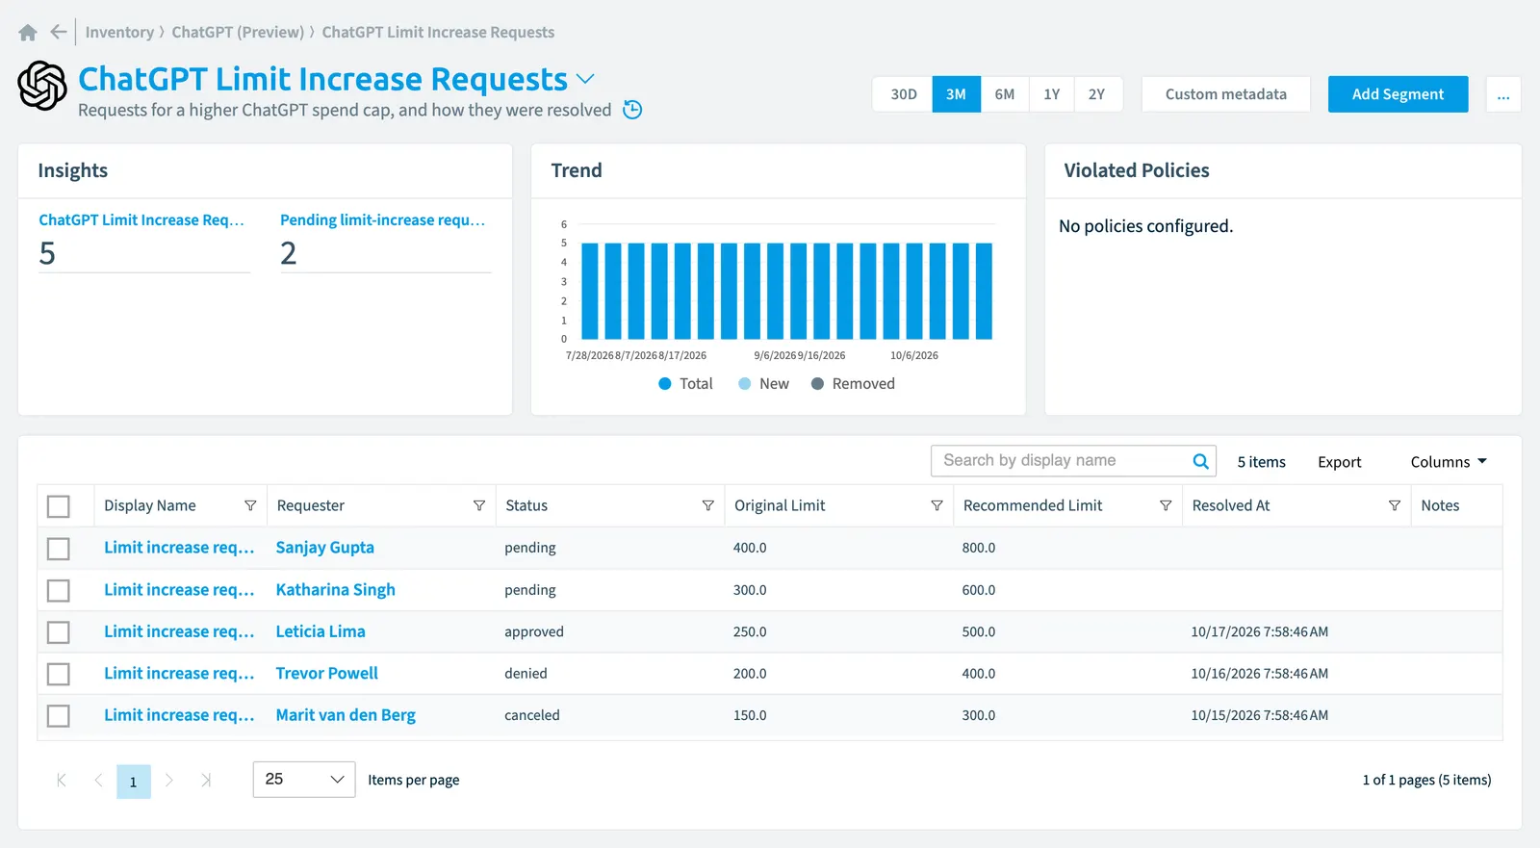Check the Trevor Powell row checkbox
The image size is (1540, 848).
[59, 674]
